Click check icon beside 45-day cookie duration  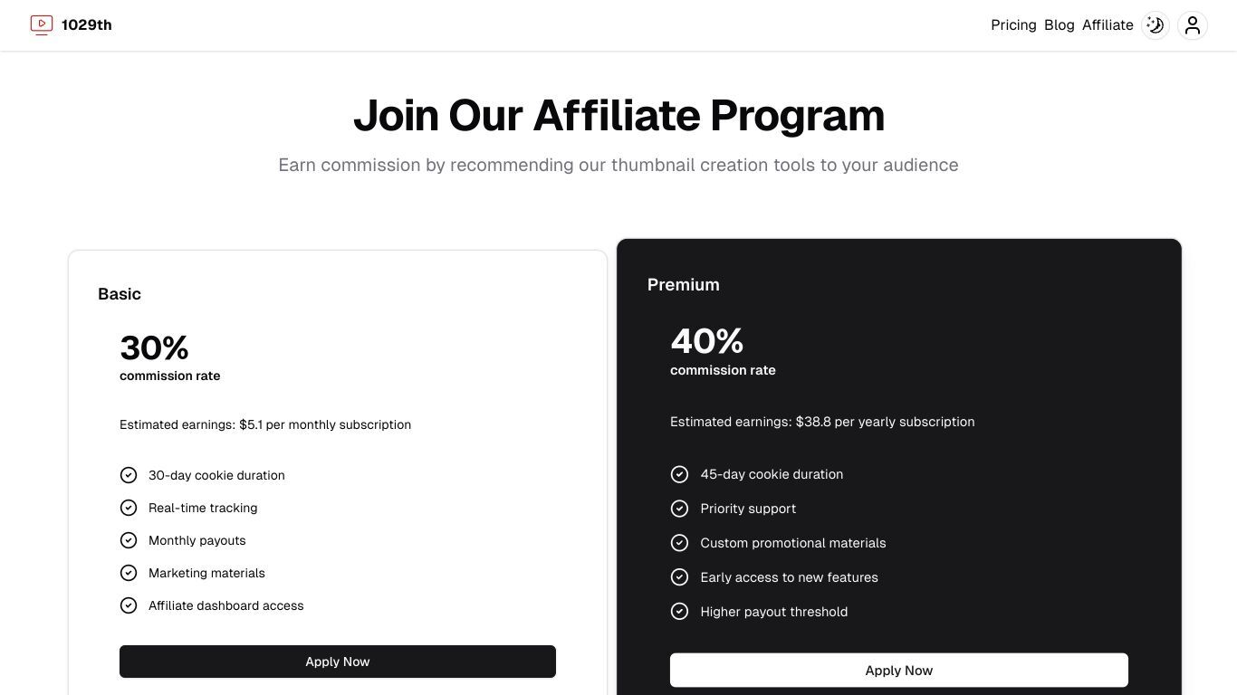click(x=679, y=474)
